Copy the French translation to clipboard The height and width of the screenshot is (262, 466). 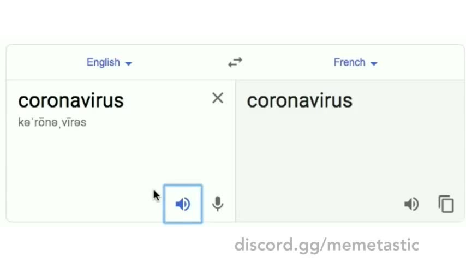pyautogui.click(x=446, y=204)
